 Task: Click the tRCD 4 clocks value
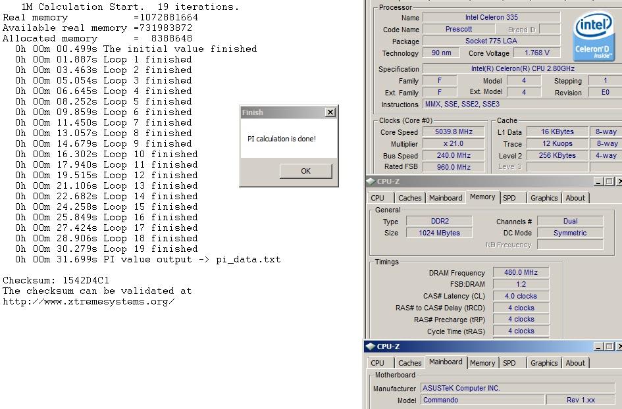[521, 308]
